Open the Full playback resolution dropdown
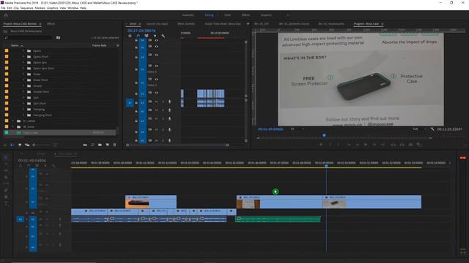The height and width of the screenshot is (263, 469). coord(420,129)
